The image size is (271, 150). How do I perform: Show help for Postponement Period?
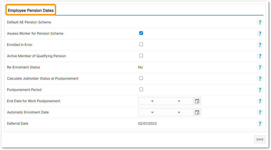pos(260,90)
